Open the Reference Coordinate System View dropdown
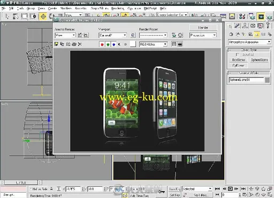Viewport: 274px width, 198px height. pyautogui.click(x=73, y=15)
